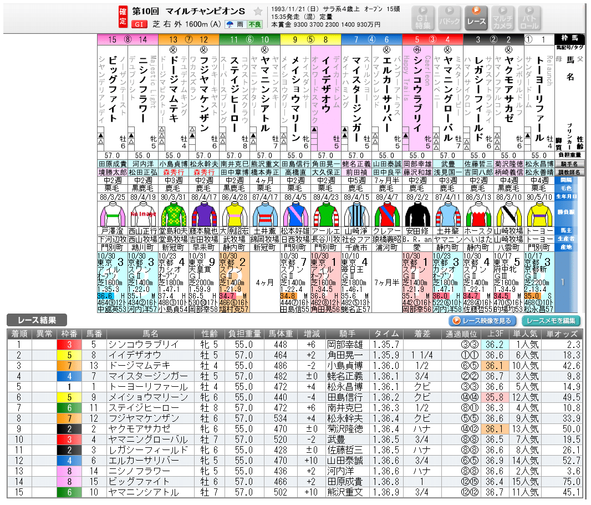Click time 1.35.7 in first result row
The height and width of the screenshot is (505, 591).
coord(386,344)
